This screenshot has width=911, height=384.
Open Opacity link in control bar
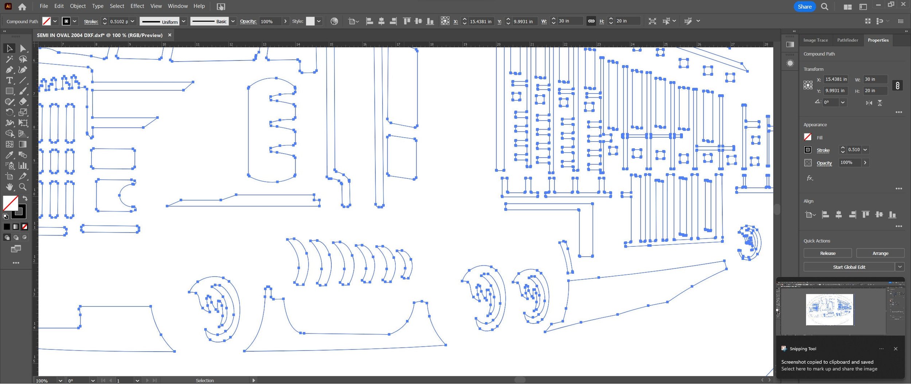(x=248, y=21)
